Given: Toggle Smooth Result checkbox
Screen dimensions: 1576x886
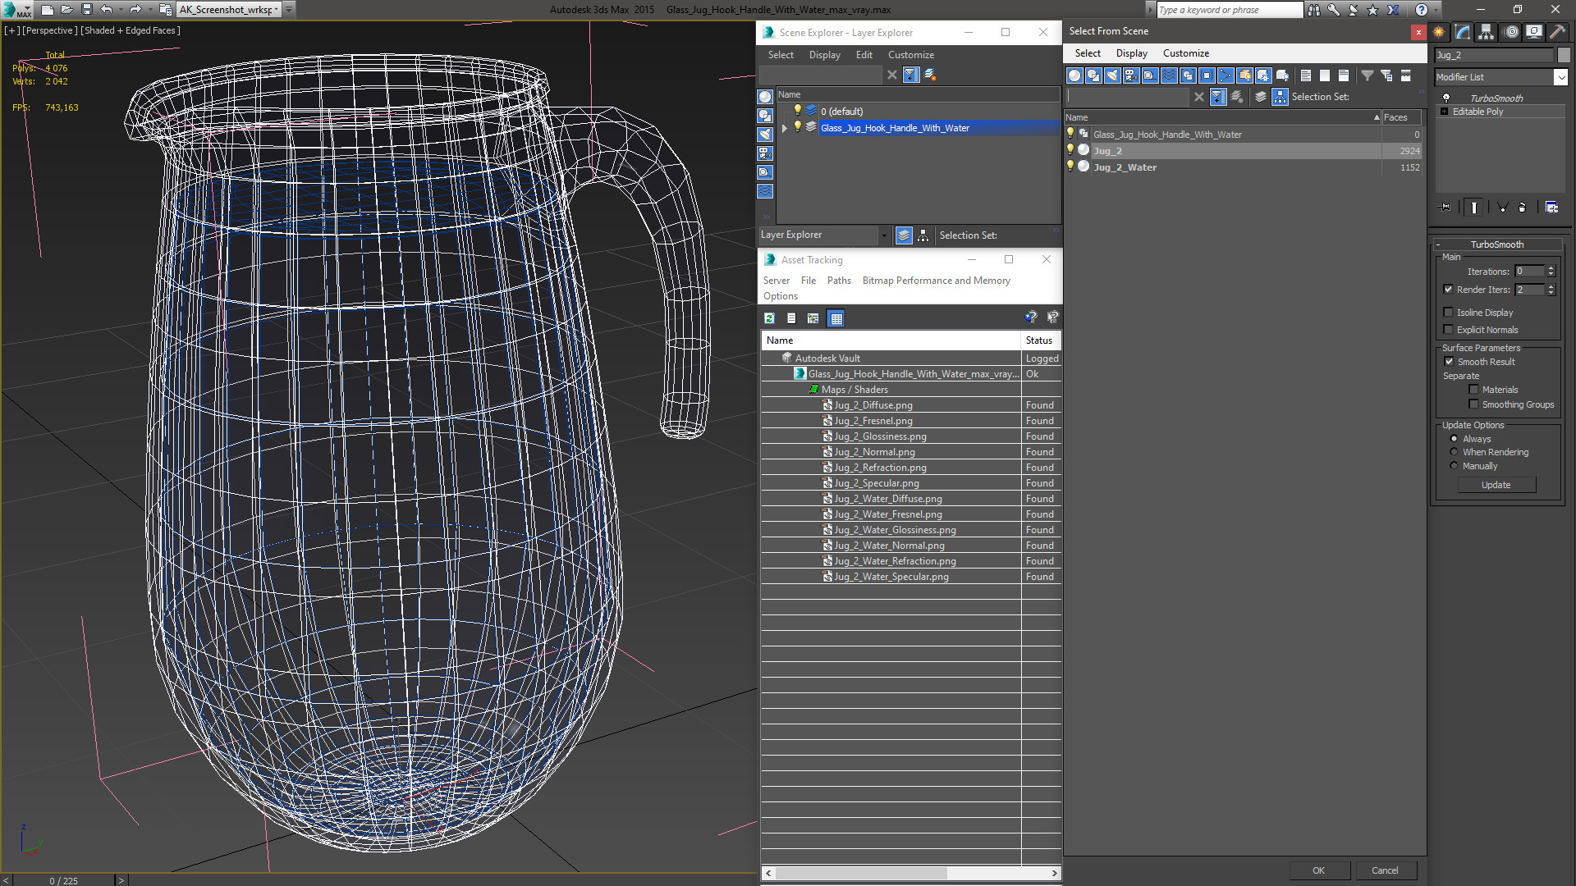Looking at the screenshot, I should point(1449,362).
